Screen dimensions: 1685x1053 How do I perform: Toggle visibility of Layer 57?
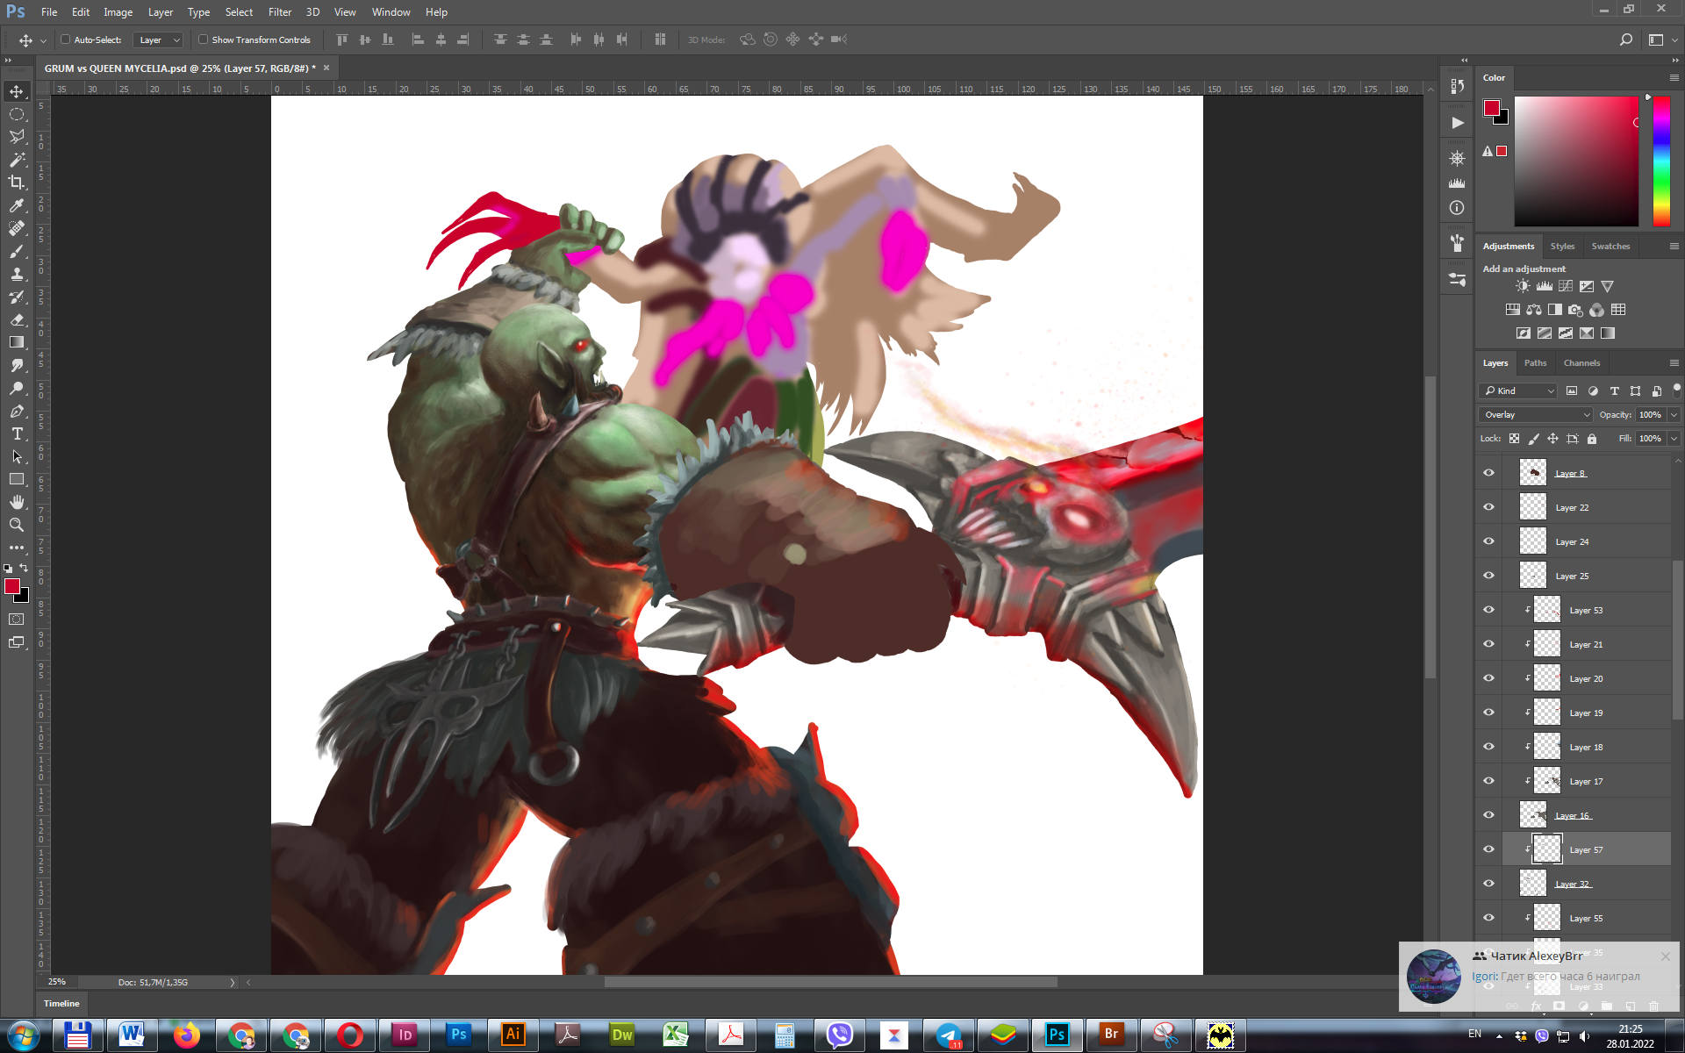point(1488,849)
